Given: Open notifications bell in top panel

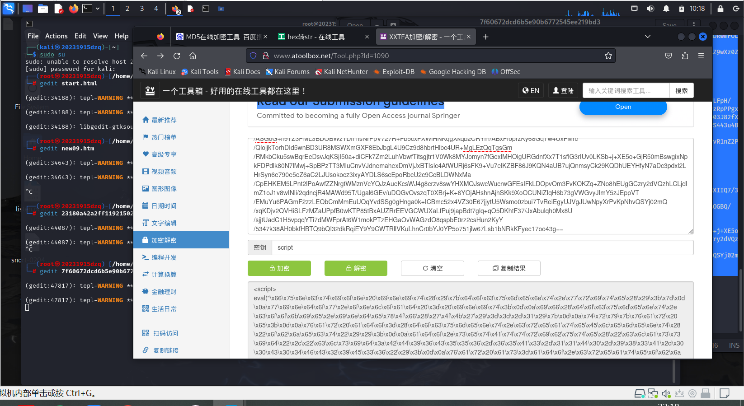Looking at the screenshot, I should click(x=666, y=9).
